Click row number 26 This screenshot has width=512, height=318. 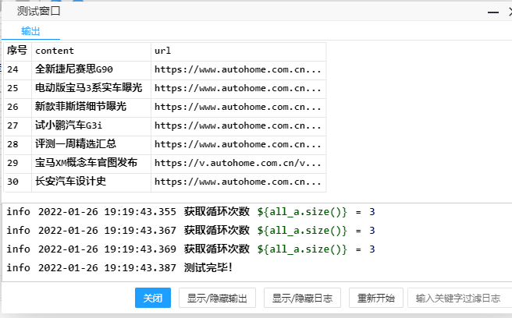click(18, 108)
